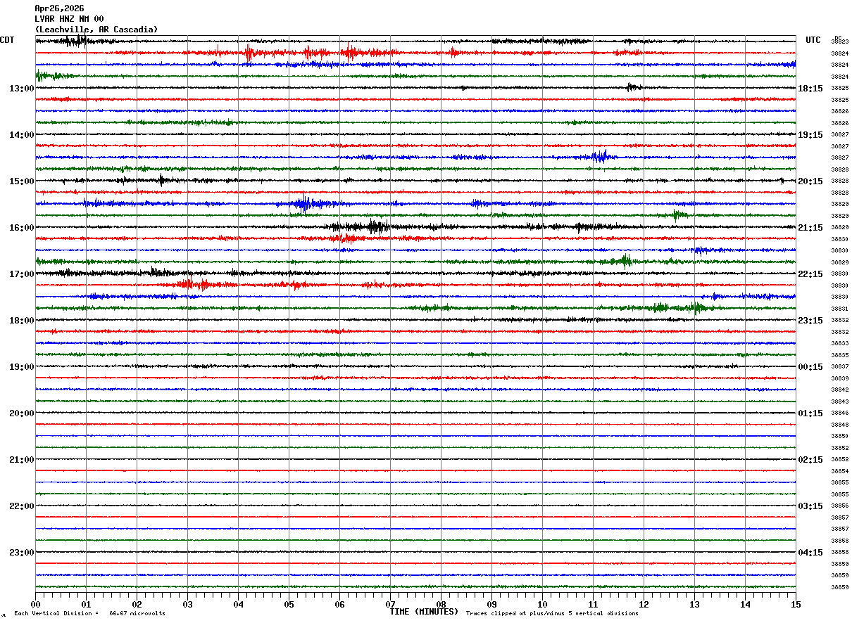The height and width of the screenshot is (623, 852).
Task: Click the CDT timezone label
Action: tap(7, 40)
